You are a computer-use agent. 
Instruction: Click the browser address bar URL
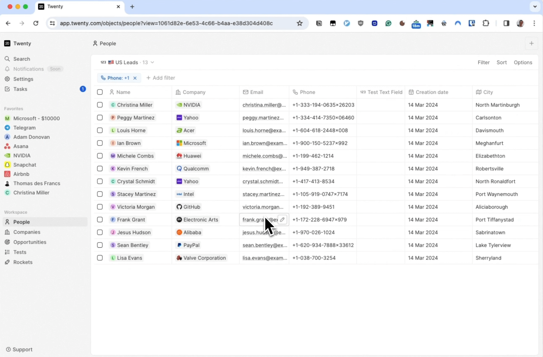[166, 23]
